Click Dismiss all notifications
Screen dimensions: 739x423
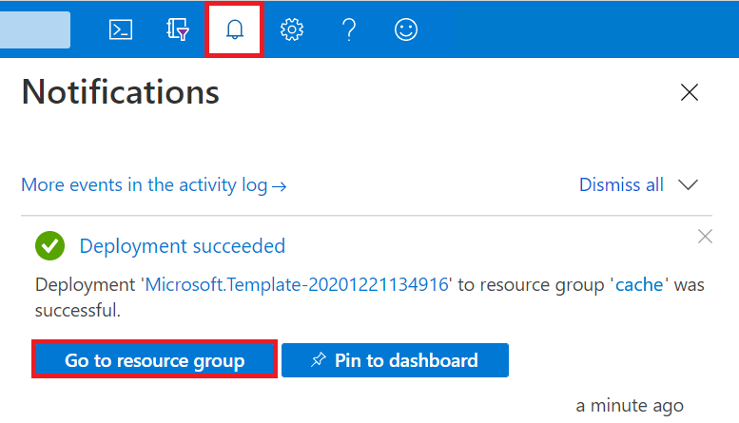tap(621, 184)
